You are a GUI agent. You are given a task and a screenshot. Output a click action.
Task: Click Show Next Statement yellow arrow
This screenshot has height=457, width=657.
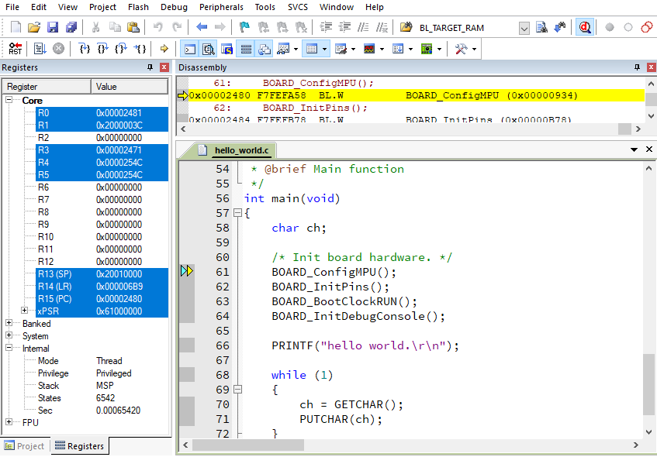point(164,49)
